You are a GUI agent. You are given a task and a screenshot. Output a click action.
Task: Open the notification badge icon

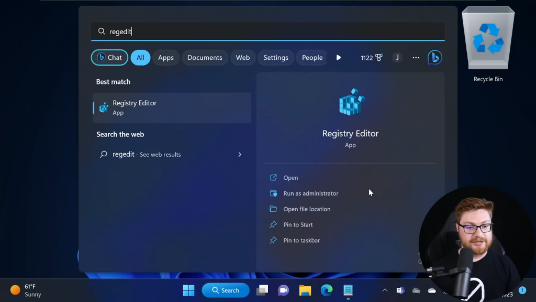[522, 290]
